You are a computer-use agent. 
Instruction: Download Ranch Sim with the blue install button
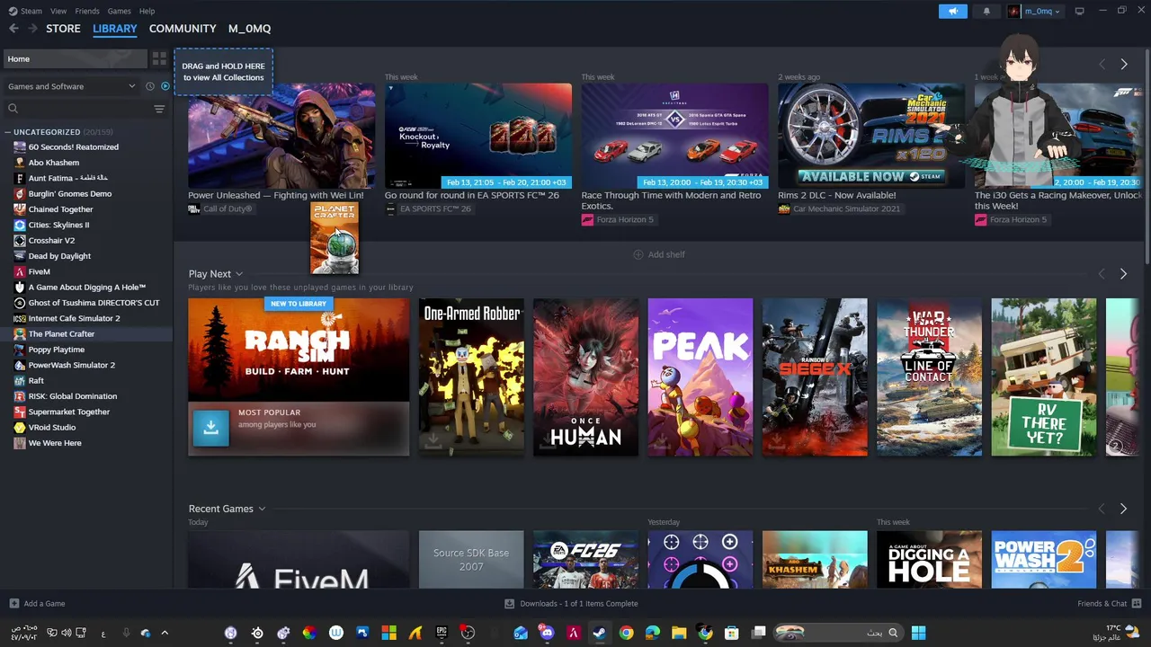210,429
